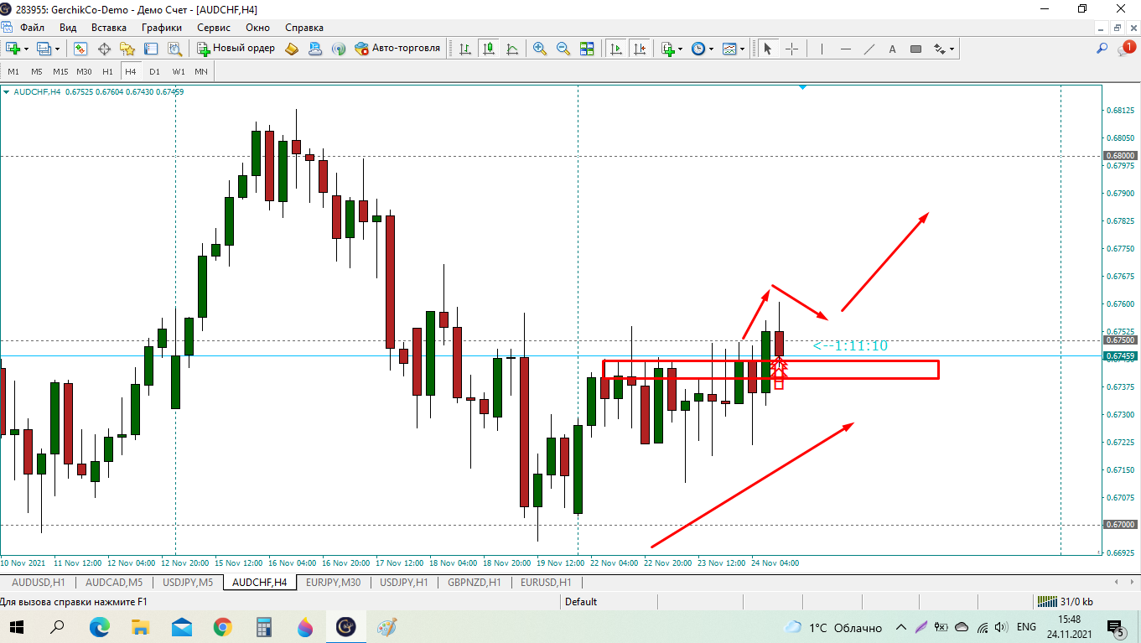
Task: Select the trendline drawing tool
Action: pos(869,49)
